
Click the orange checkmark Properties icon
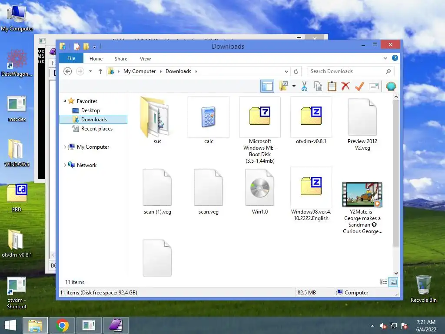point(359,86)
